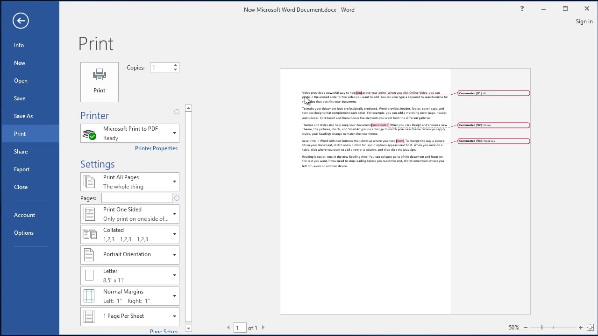
Task: Click Sign in at top right
Action: tap(584, 21)
